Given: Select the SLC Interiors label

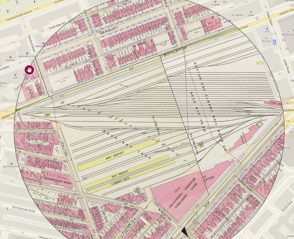Looking at the screenshot, I should [x=237, y=15].
